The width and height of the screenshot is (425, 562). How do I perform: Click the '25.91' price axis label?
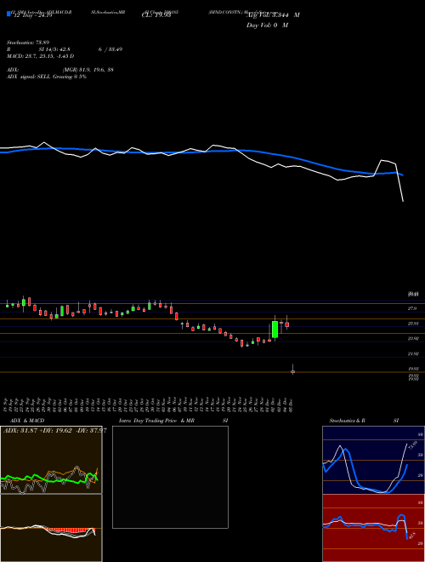[x=413, y=324]
